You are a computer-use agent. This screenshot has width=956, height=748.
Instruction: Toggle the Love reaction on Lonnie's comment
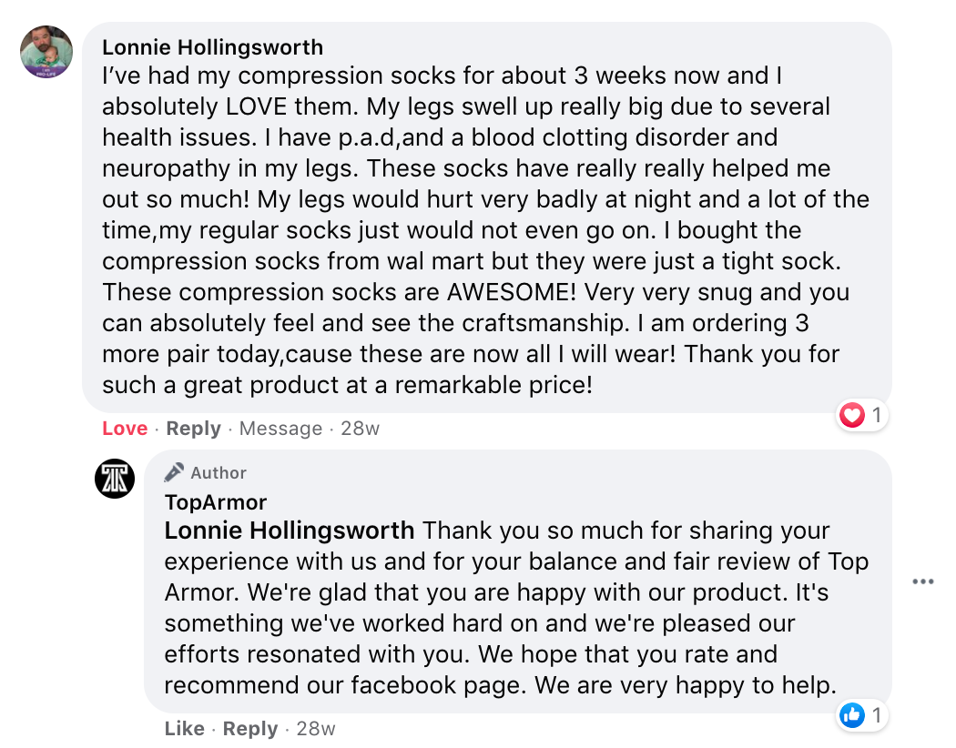pyautogui.click(x=125, y=429)
